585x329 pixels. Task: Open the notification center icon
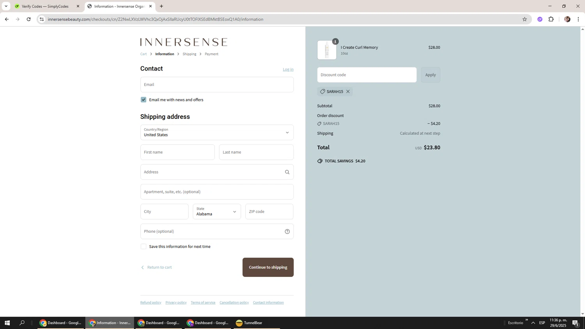point(576,323)
